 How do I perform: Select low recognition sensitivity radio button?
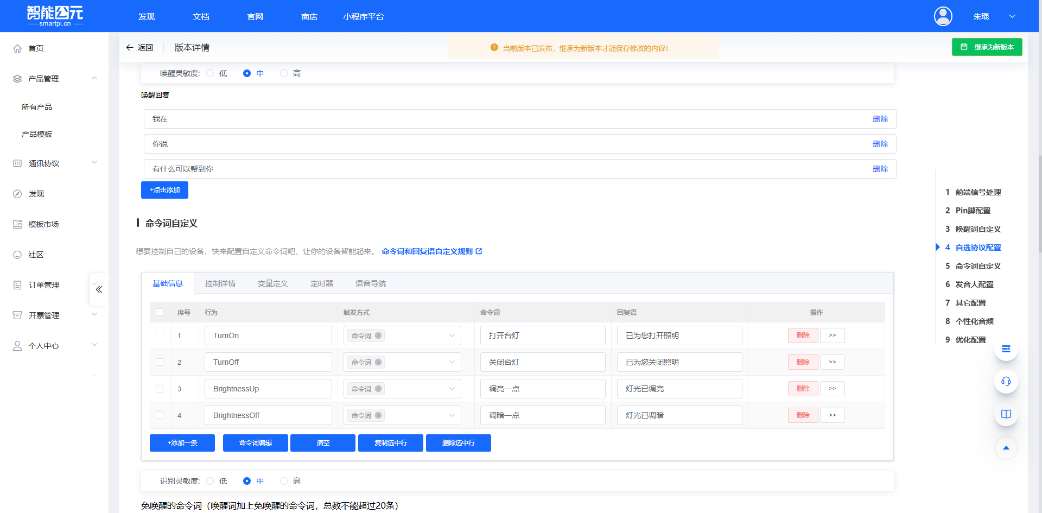click(210, 481)
